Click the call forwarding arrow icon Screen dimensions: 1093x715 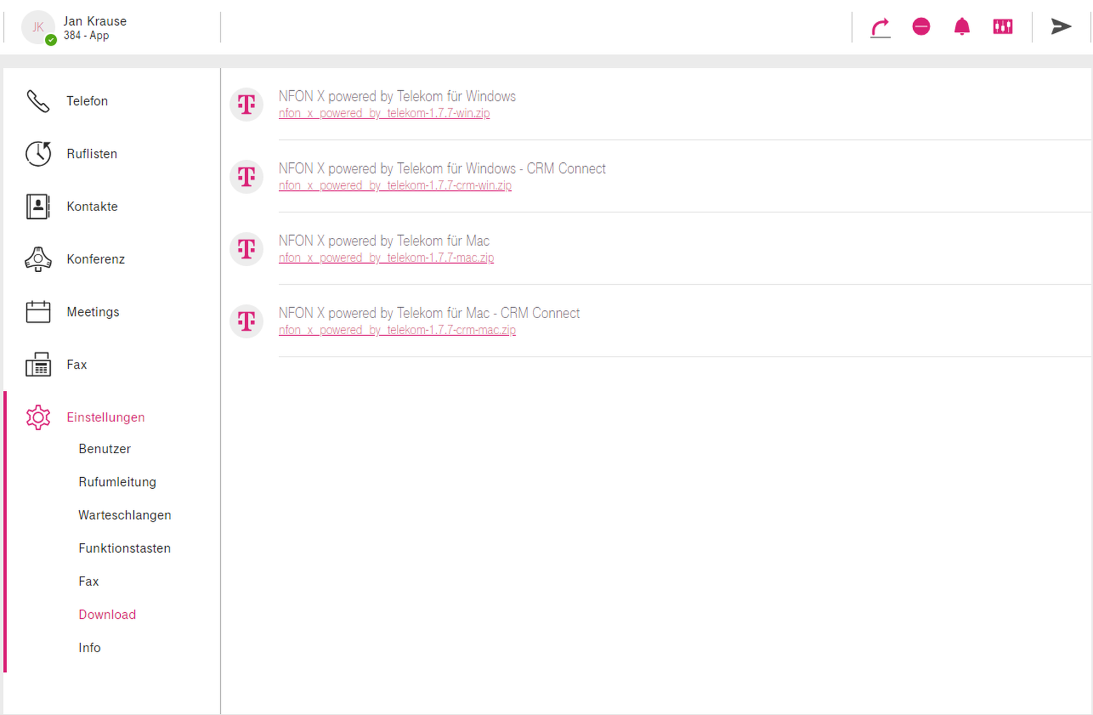(880, 27)
